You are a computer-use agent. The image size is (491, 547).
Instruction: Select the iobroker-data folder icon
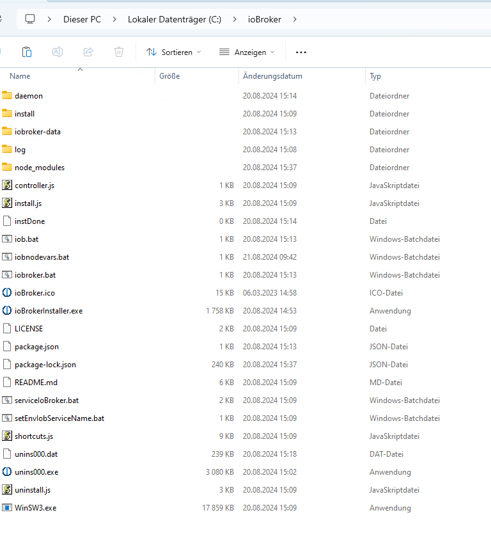click(7, 131)
